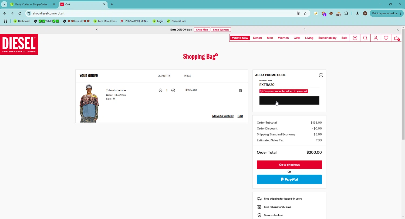Screen dimensions: 405x219
Task: Open the Personal Info bookmark
Action: pos(176,21)
